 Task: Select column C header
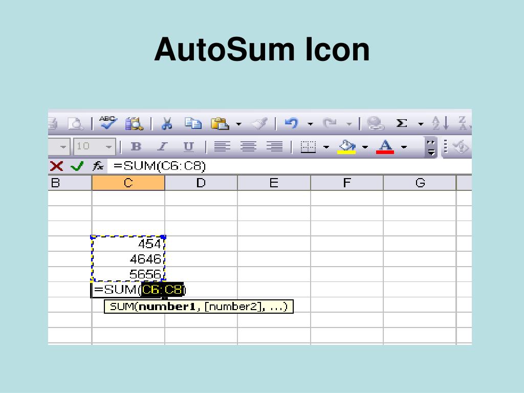128,183
